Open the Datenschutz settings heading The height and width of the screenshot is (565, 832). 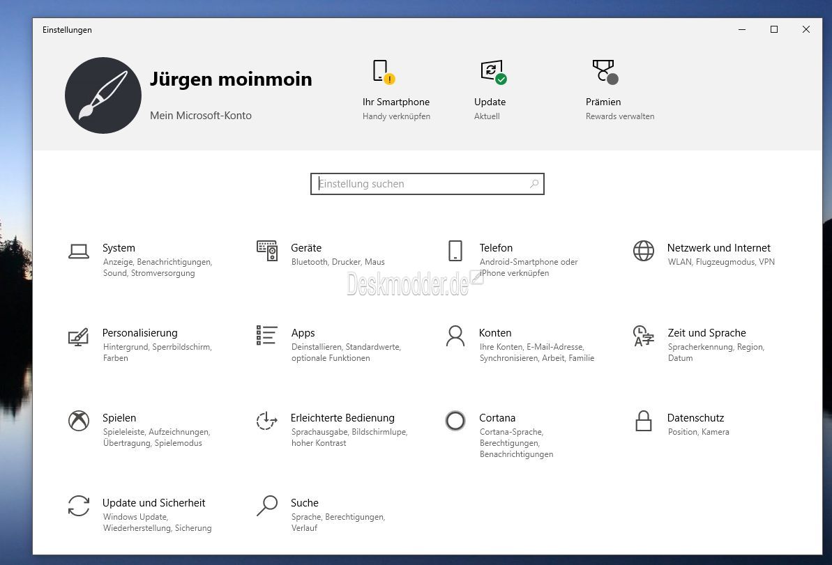[x=695, y=418]
